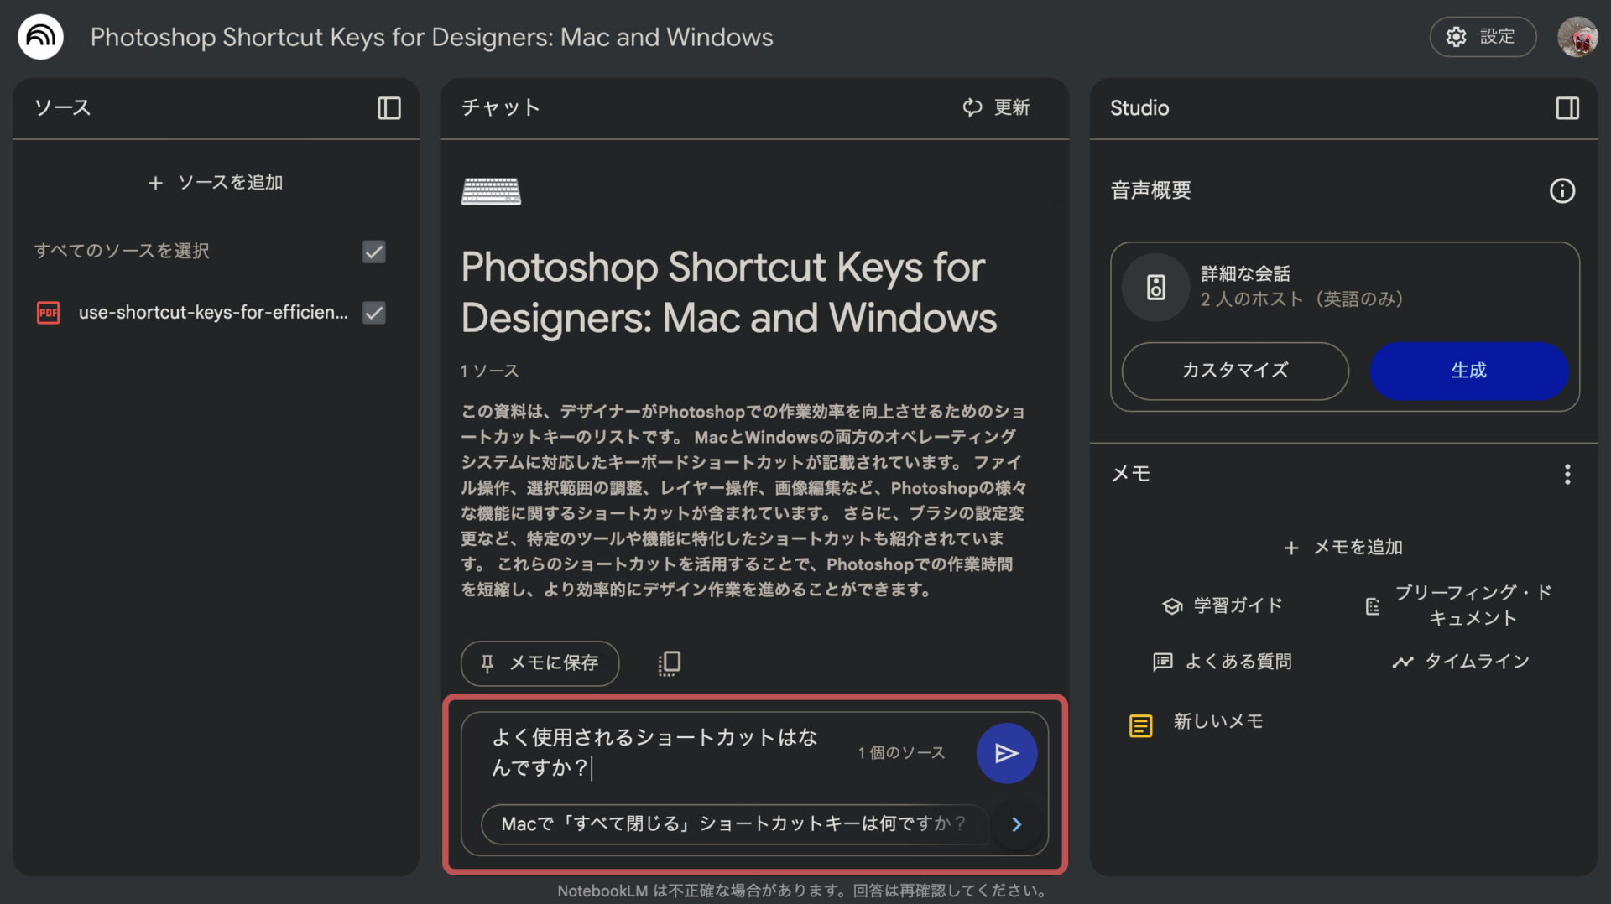Screen dimensions: 1611x904
Task: Select the suggested question about Mac すべて閉じる
Action: coord(734,824)
